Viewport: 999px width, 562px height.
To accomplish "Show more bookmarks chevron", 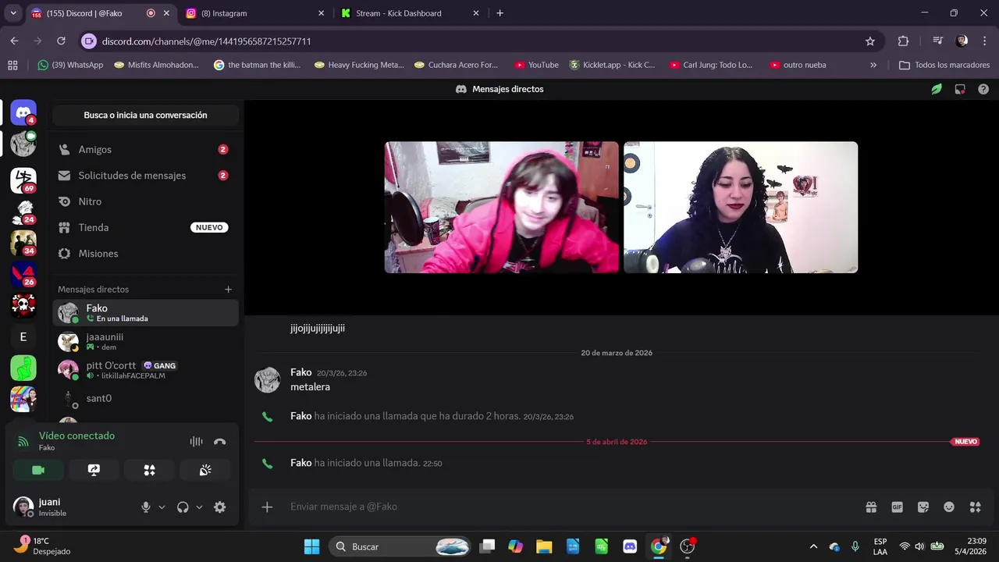I will (x=873, y=65).
